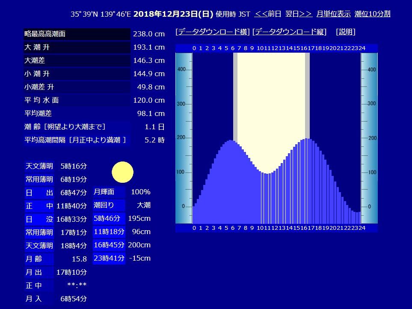The height and width of the screenshot is (309, 412).
Task: Click solar transit time 11時40分
Action: tap(71, 206)
